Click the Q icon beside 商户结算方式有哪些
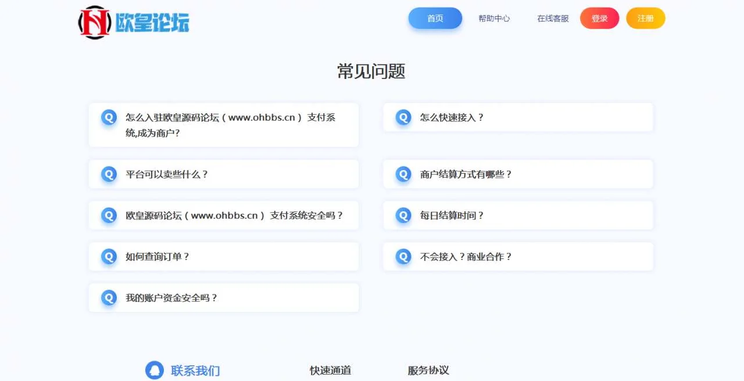This screenshot has width=744, height=381. pos(403,174)
